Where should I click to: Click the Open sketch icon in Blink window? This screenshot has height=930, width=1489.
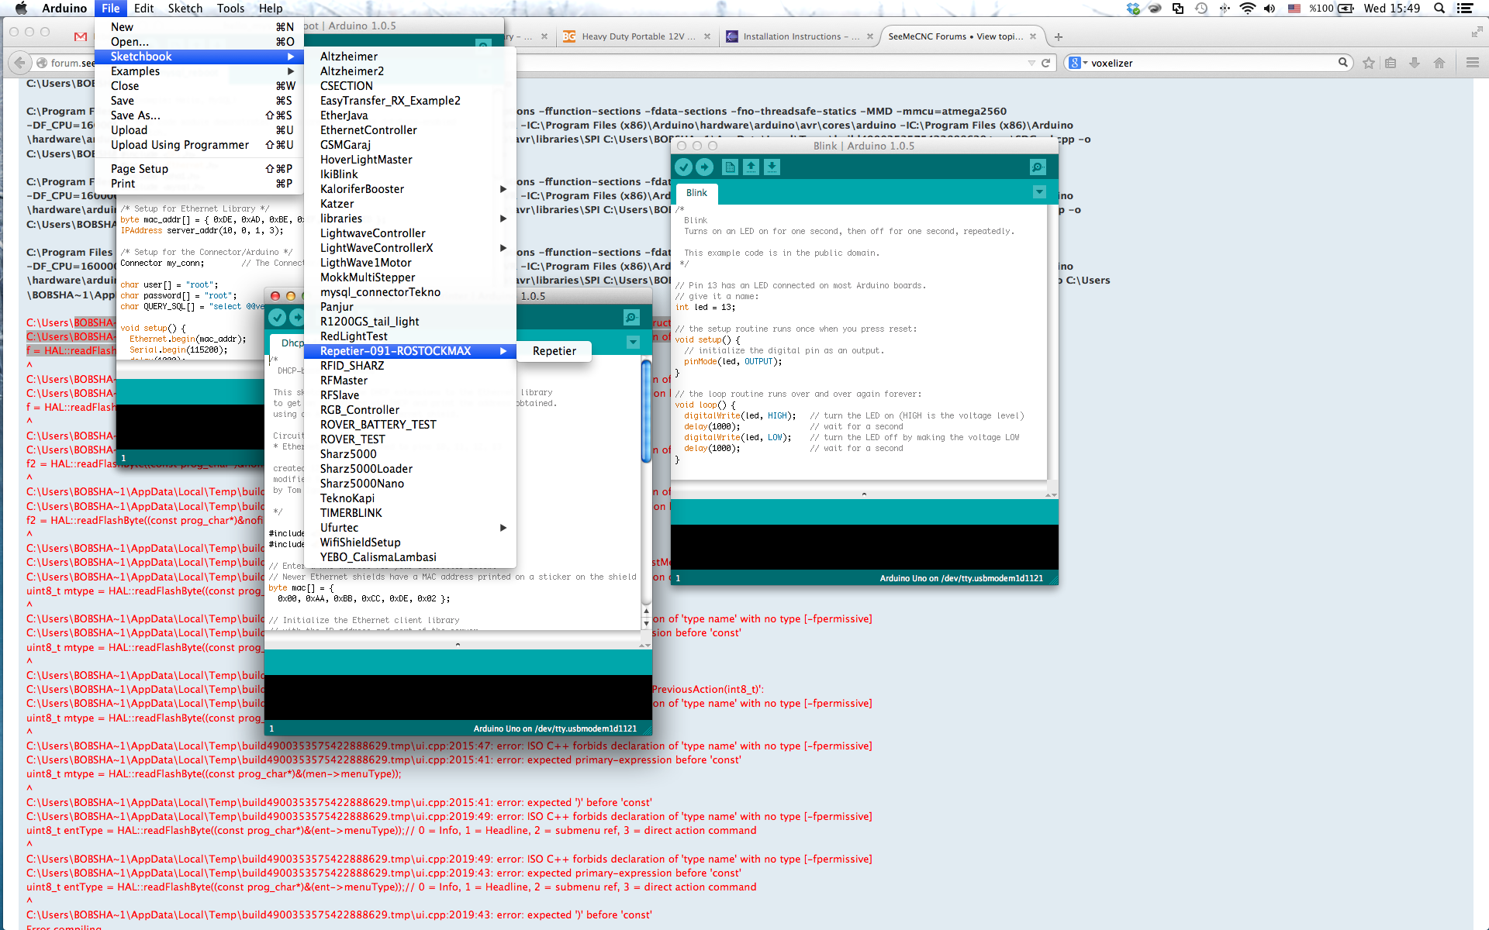(x=751, y=167)
